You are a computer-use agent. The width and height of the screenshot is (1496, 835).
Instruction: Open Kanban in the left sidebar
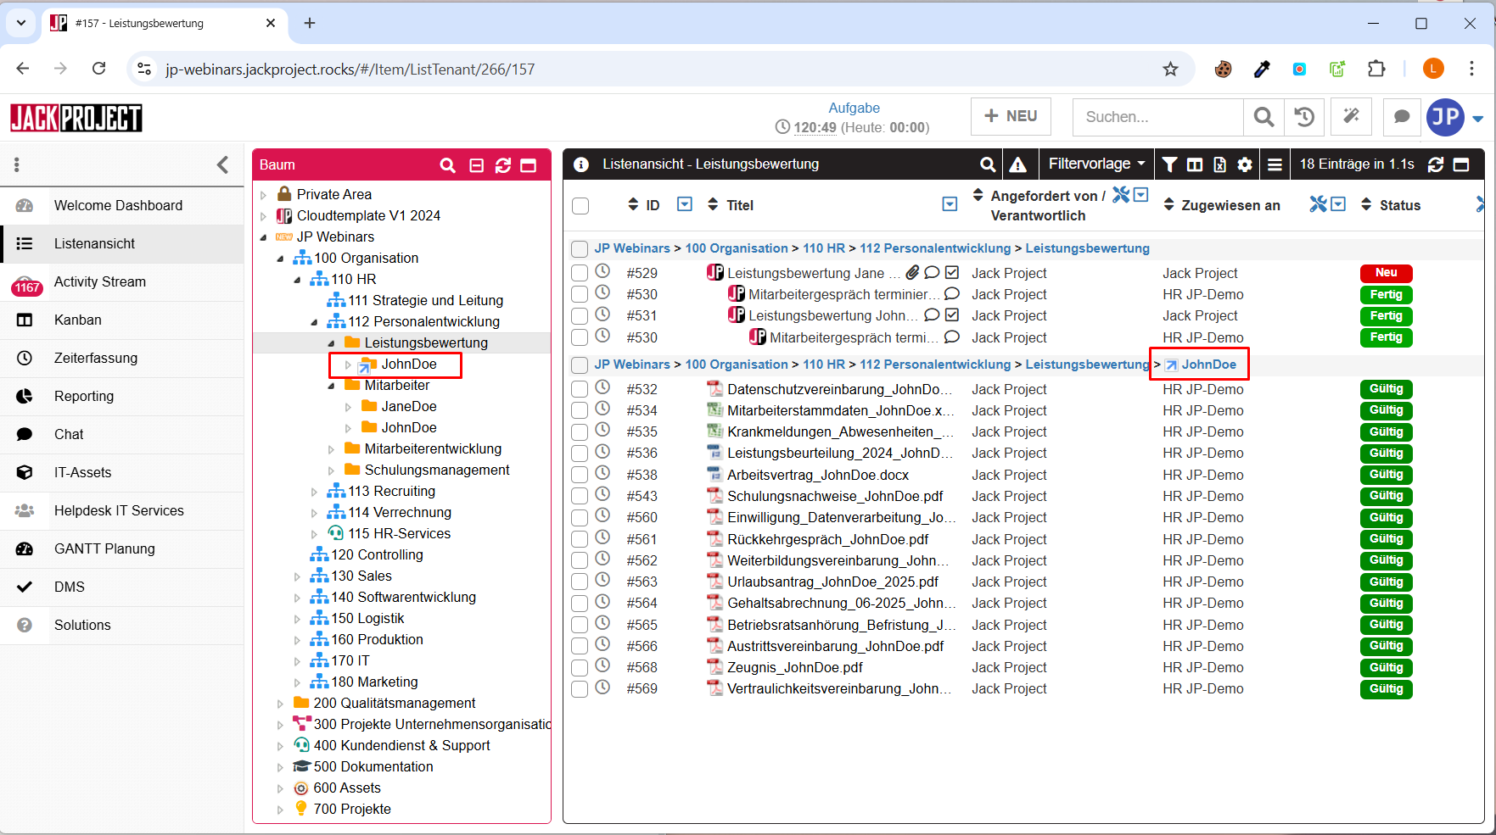(78, 320)
